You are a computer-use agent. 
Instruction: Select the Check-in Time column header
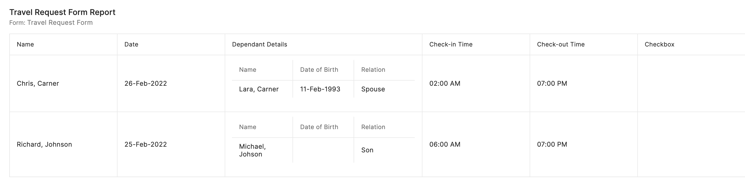pos(451,44)
